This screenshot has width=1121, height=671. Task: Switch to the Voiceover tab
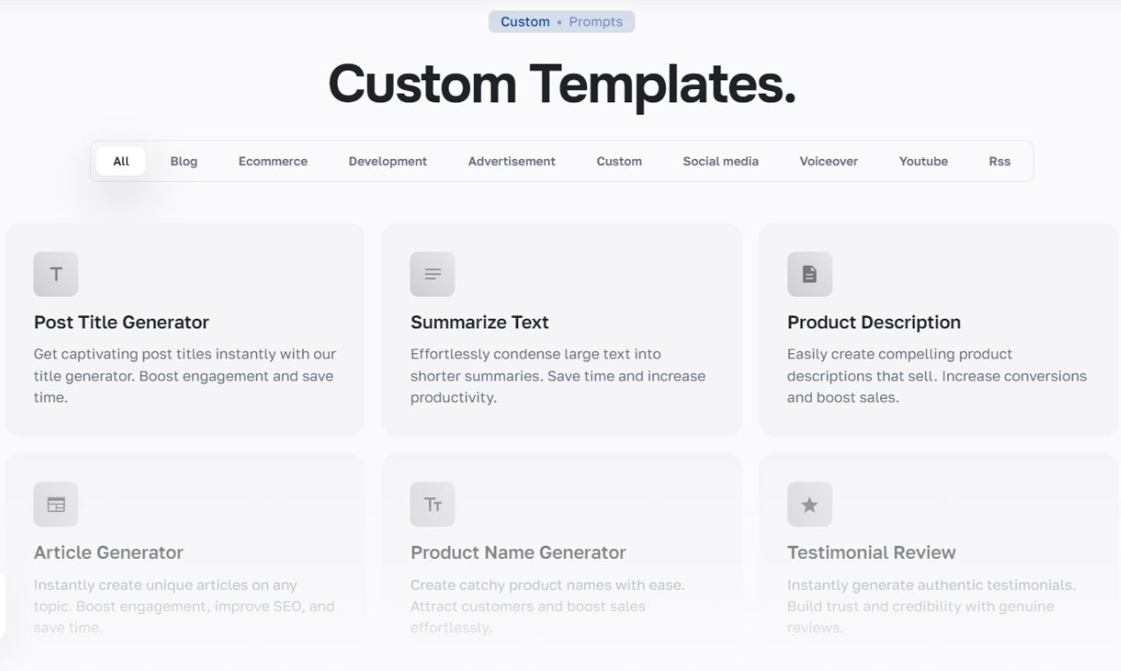coord(829,162)
